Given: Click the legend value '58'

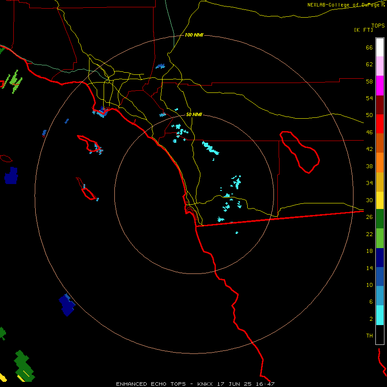Looking at the screenshot, I should [x=369, y=81].
